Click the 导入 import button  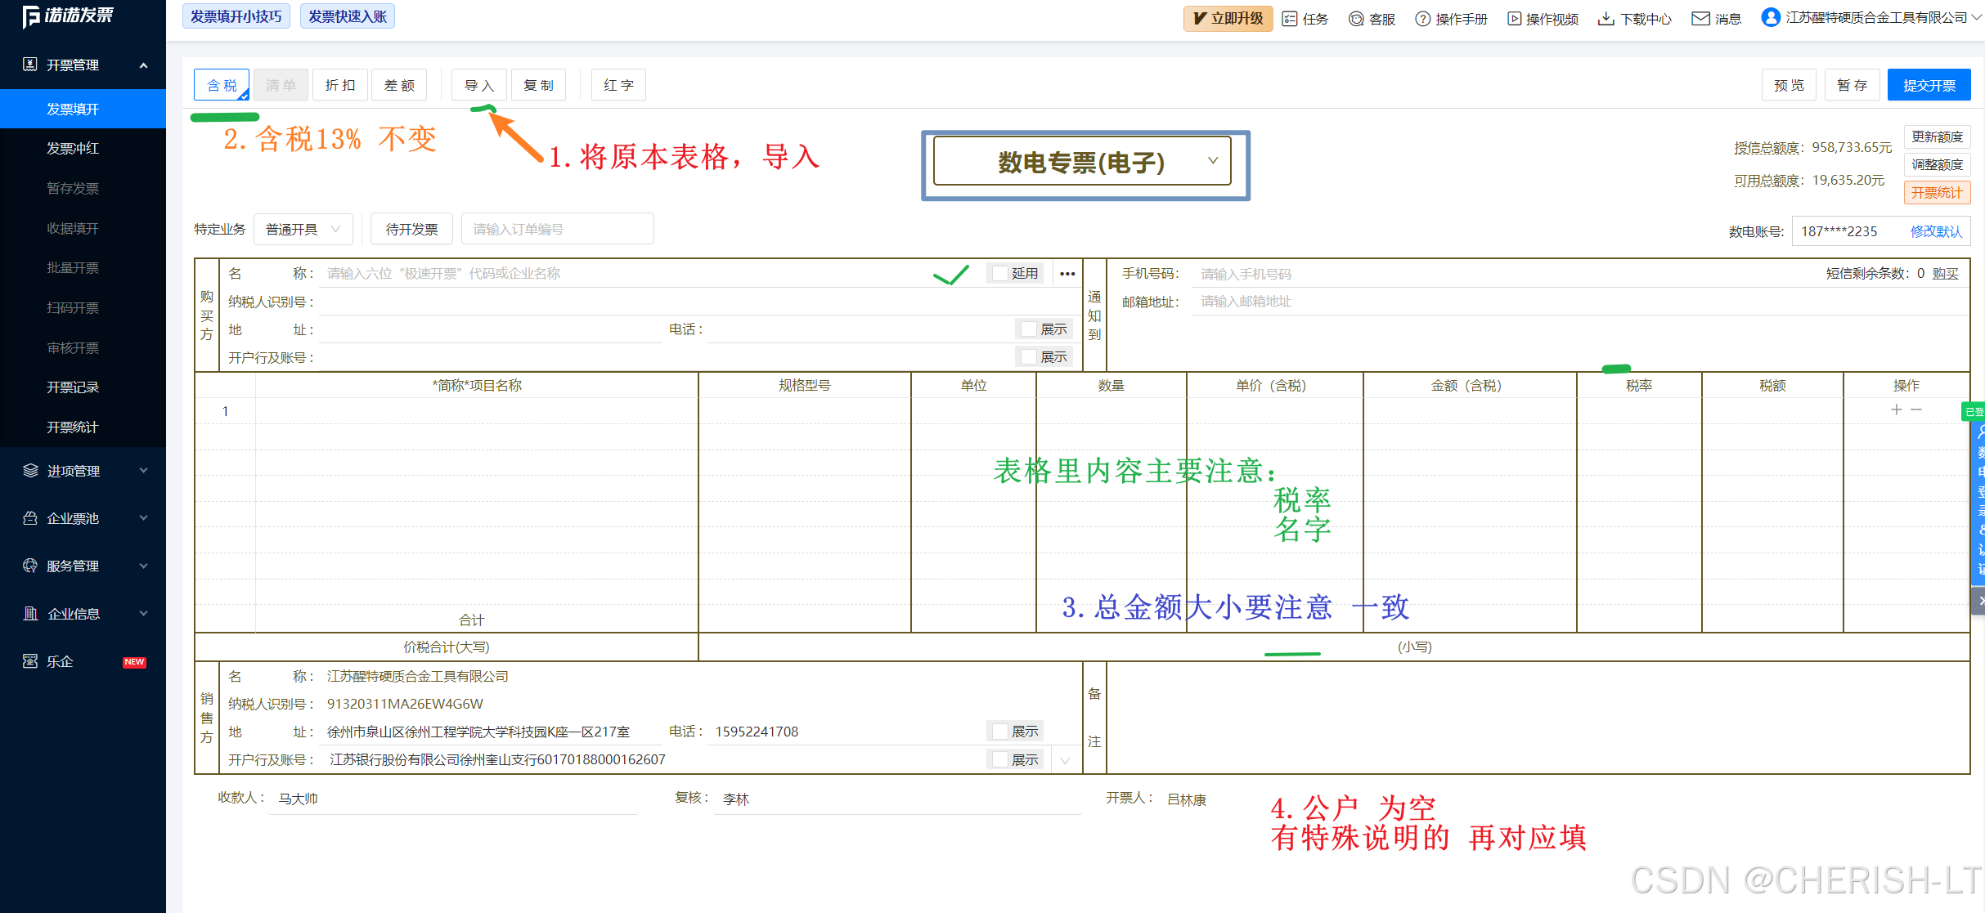click(x=478, y=85)
